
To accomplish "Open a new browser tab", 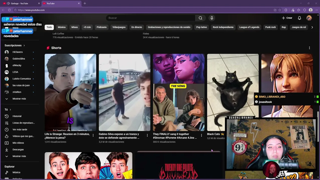I will [85, 3].
